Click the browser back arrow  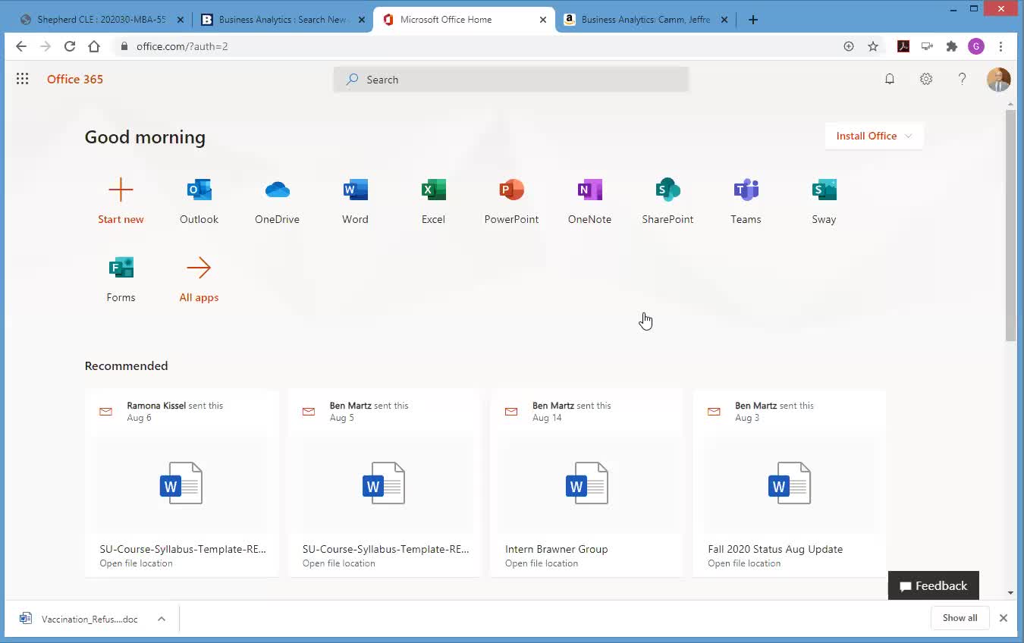coord(21,46)
